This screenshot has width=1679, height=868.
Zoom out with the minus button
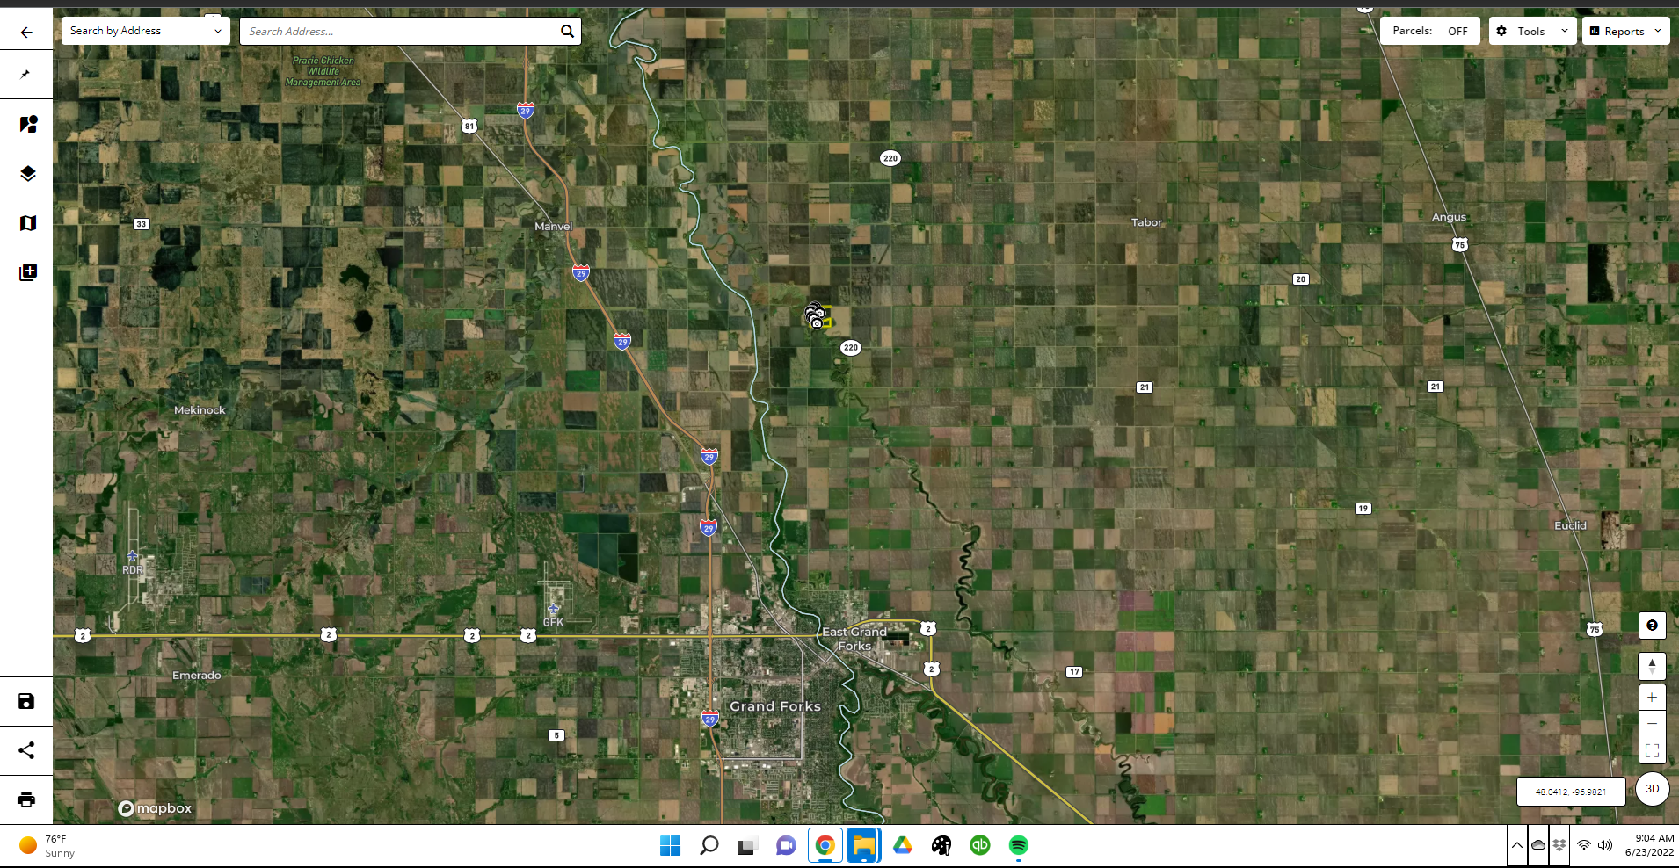click(x=1652, y=724)
